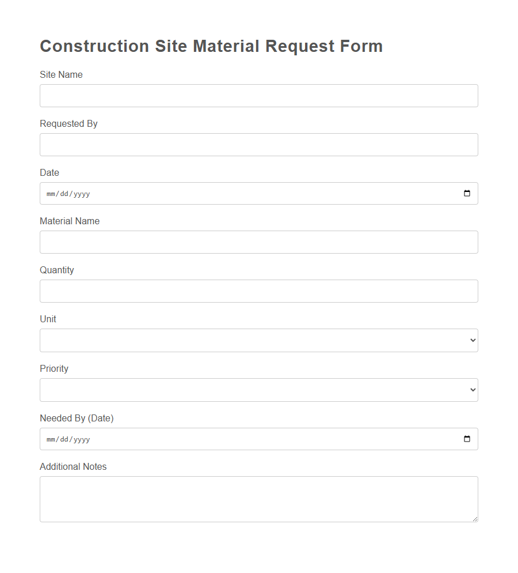Click the Material Name input box

coord(259,242)
